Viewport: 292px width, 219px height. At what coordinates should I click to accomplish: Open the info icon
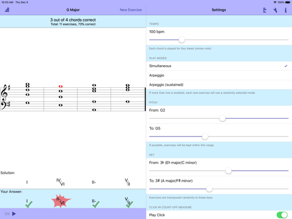click(x=286, y=10)
